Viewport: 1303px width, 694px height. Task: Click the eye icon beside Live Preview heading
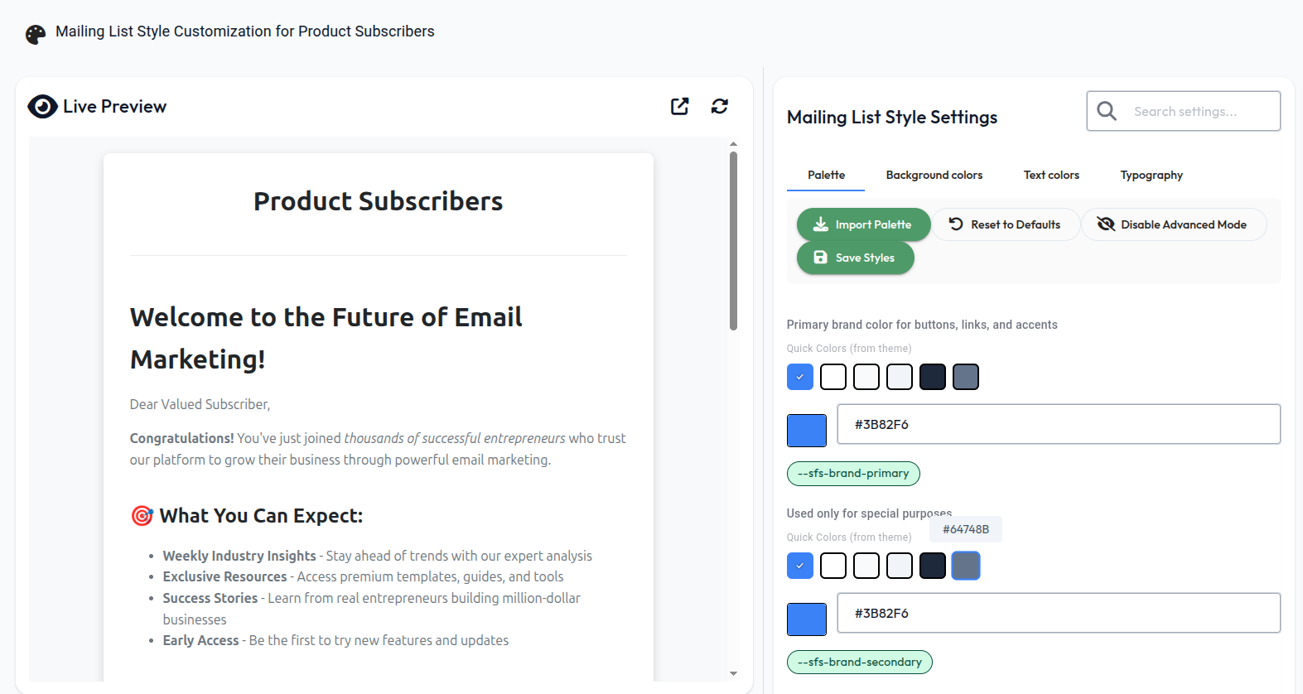point(41,106)
